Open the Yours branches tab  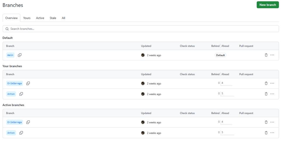[27, 18]
